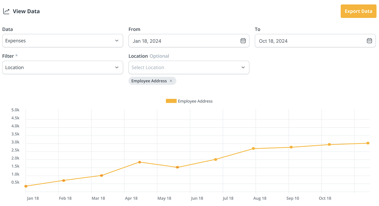This screenshot has height=206, width=379.
Task: Click the first data point at Jan 18
Action: pos(26,186)
